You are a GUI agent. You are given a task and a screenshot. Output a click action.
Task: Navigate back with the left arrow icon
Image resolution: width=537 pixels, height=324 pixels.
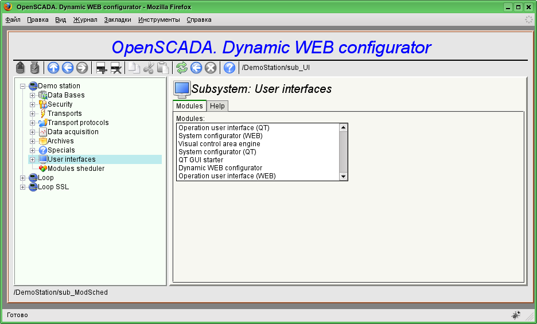68,68
